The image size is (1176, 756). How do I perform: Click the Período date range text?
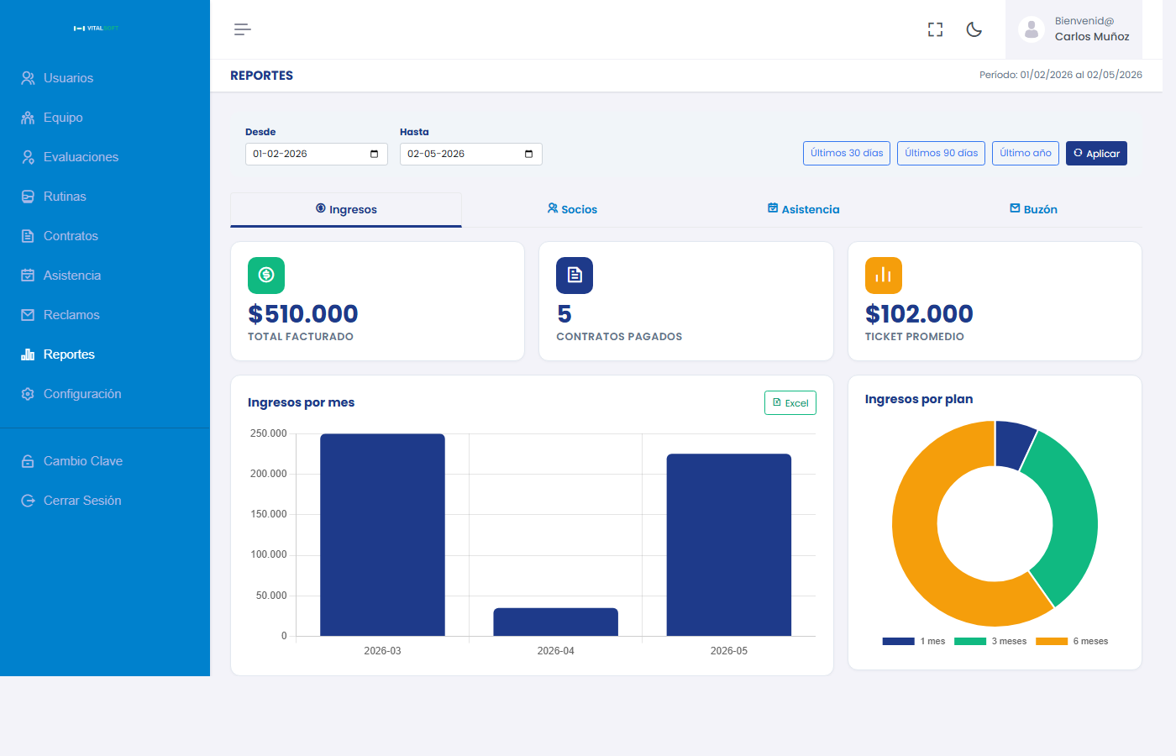1061,75
